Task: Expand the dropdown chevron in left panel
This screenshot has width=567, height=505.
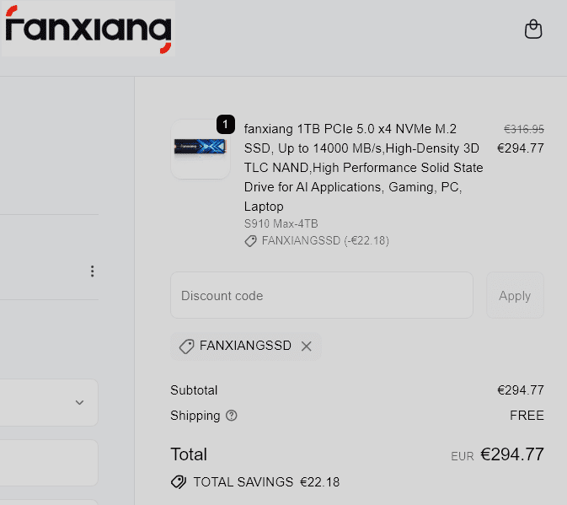Action: (79, 402)
